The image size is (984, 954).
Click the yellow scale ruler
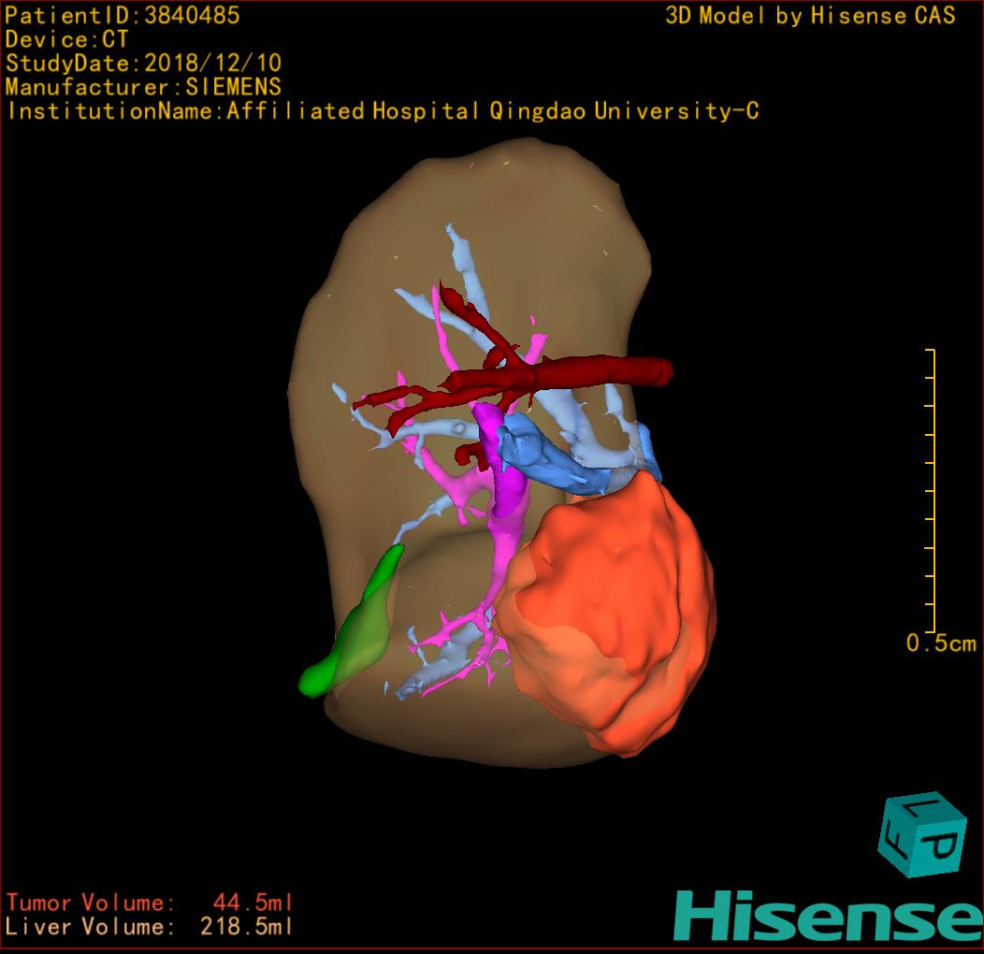[932, 491]
